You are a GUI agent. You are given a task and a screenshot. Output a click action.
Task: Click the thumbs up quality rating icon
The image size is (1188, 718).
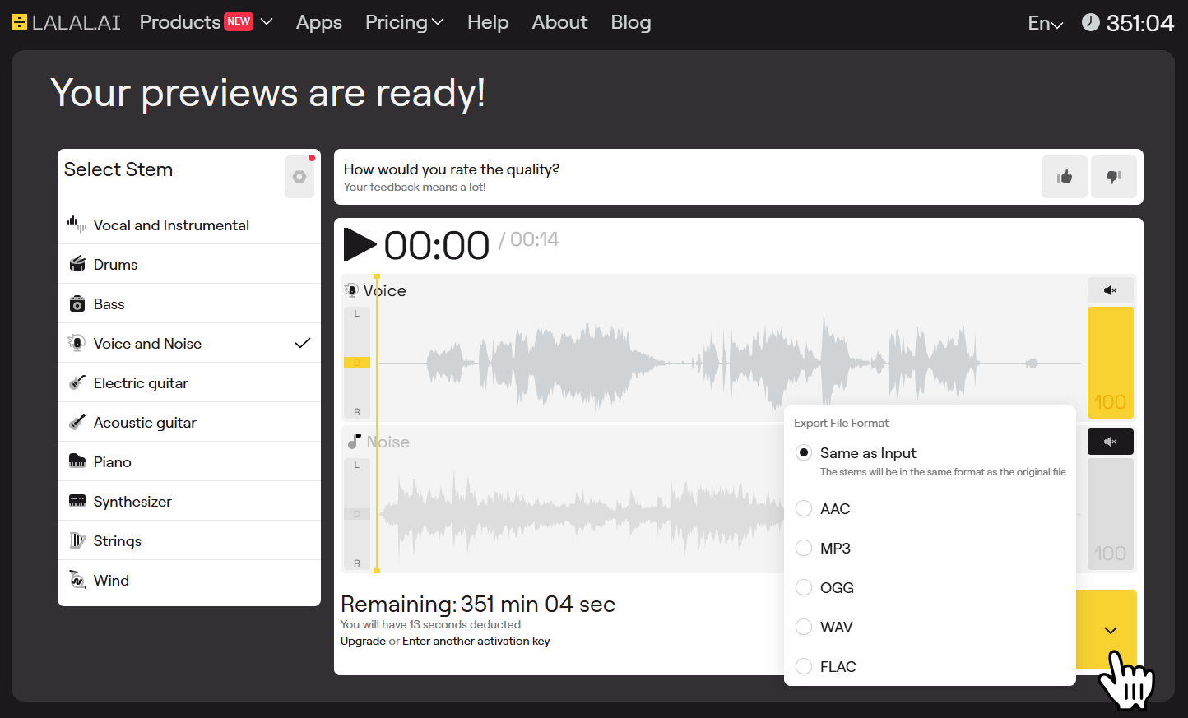[x=1065, y=177]
